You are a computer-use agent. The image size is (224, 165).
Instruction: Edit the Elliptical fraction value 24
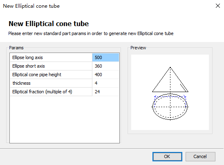(105, 92)
